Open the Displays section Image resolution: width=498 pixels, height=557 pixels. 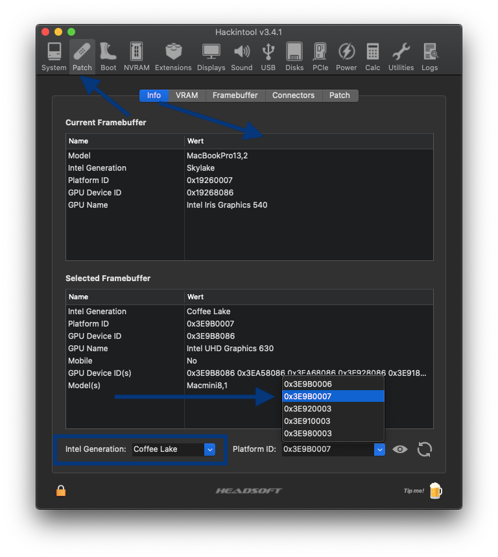click(x=211, y=57)
